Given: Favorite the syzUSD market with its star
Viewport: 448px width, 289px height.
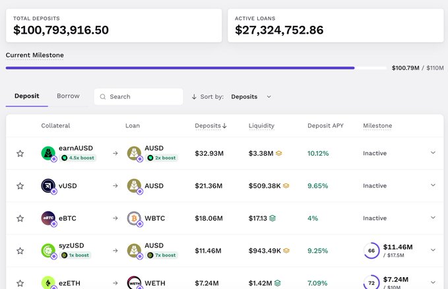Looking at the screenshot, I should tap(20, 251).
